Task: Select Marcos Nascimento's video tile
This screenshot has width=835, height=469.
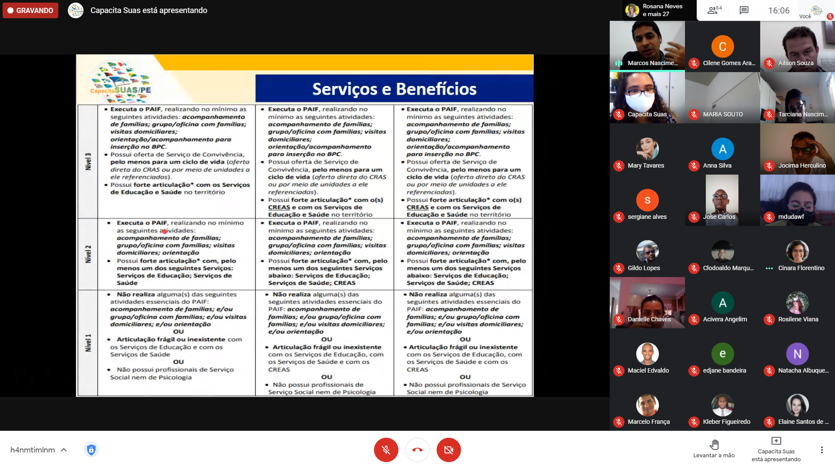Action: point(647,46)
